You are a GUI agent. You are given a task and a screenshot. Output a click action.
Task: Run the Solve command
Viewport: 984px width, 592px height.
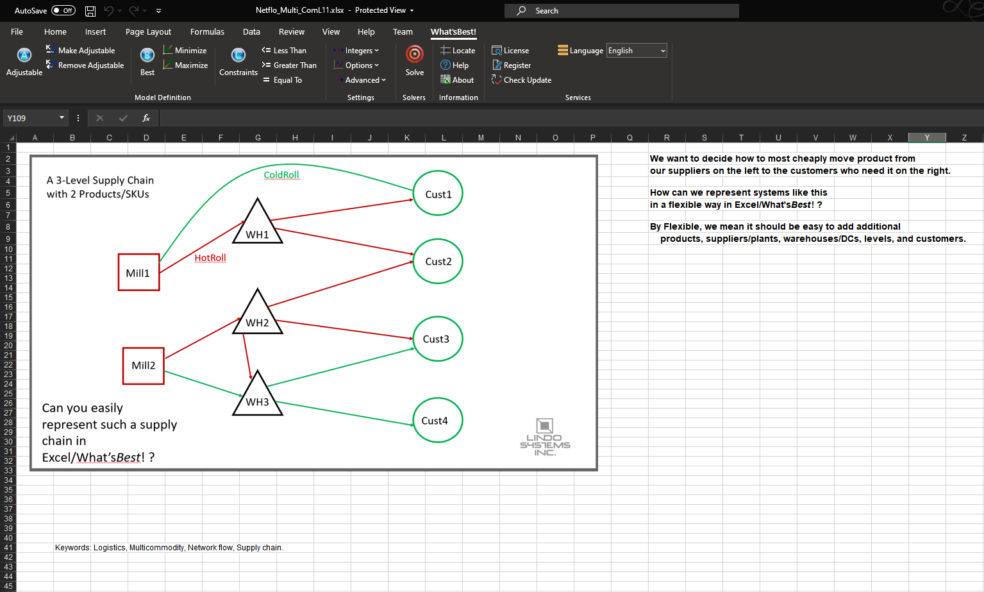pos(415,62)
